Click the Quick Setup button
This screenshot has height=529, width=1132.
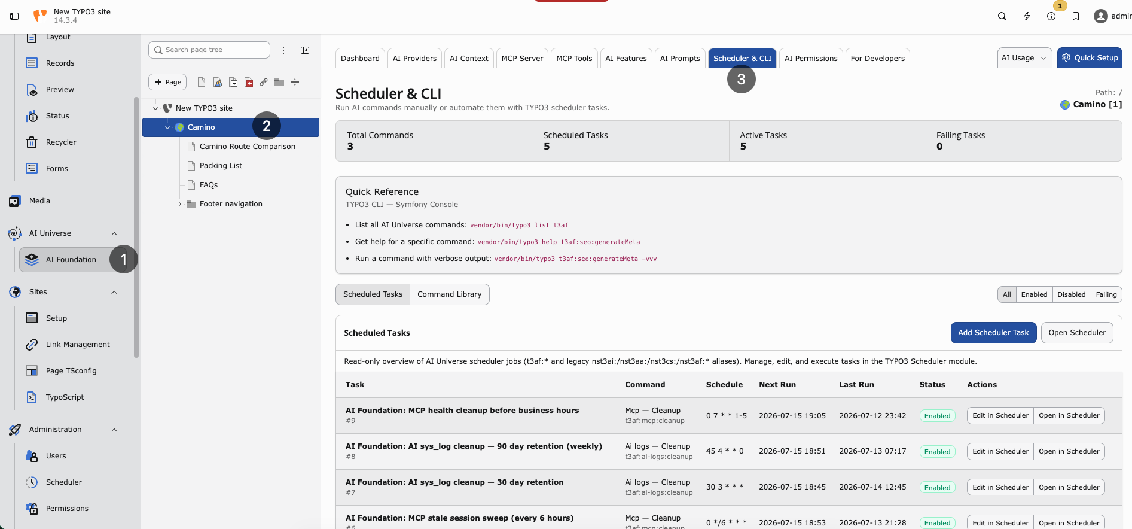point(1090,58)
